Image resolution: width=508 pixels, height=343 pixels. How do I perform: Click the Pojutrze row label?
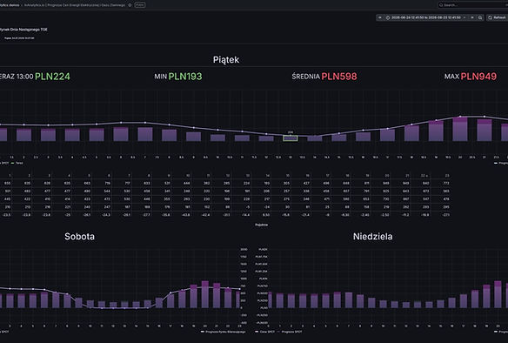(x=261, y=225)
